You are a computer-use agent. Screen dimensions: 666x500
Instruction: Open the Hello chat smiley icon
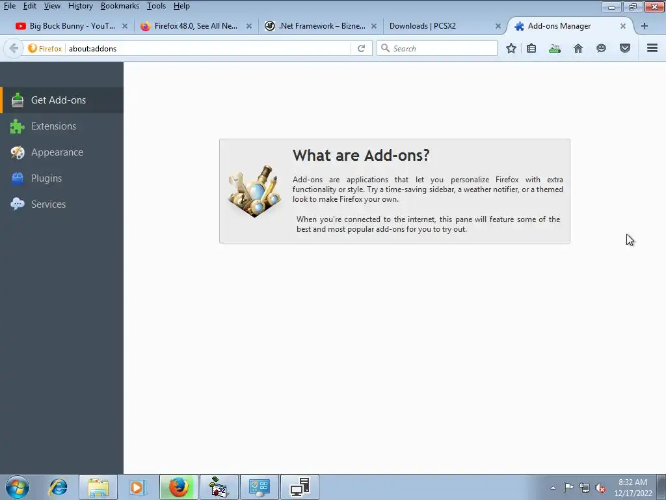coord(601,48)
